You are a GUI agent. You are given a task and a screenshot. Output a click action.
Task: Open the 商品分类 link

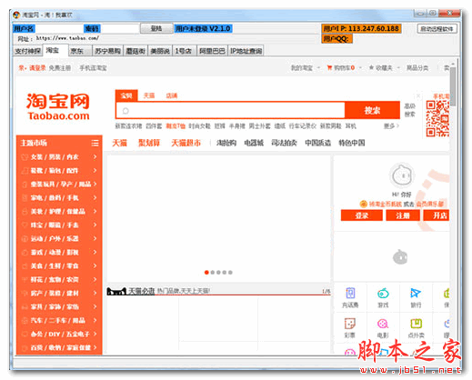click(417, 68)
